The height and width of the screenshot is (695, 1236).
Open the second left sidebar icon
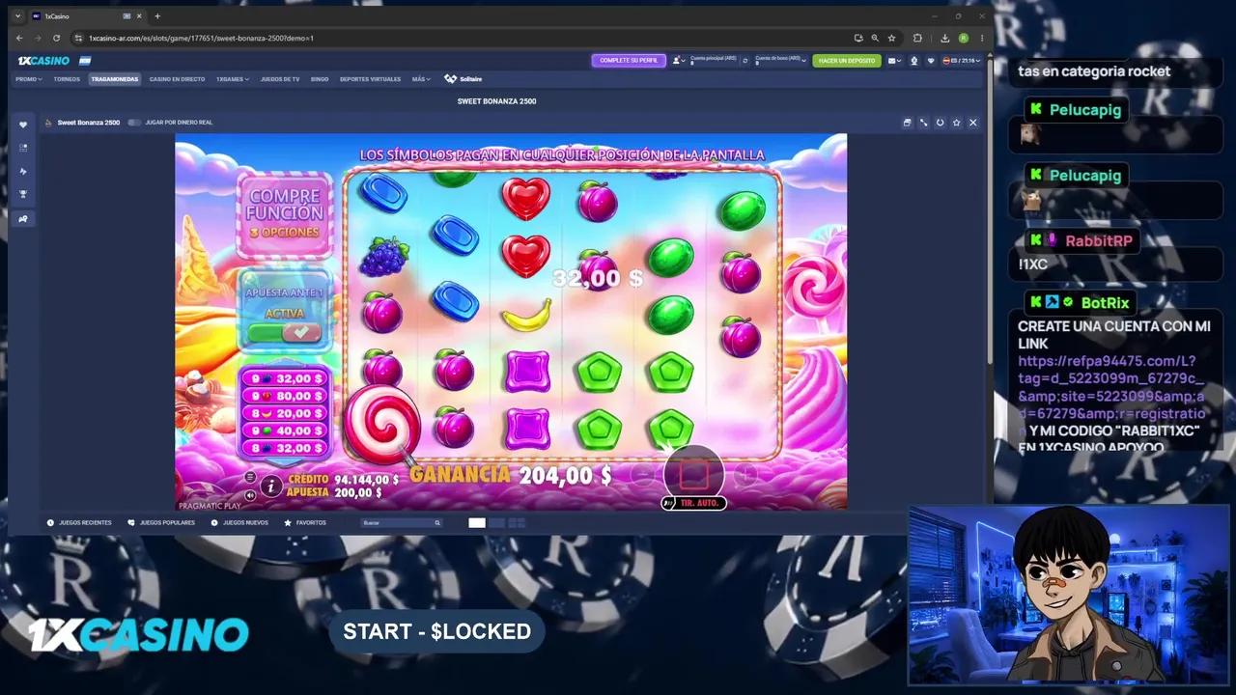[23, 148]
